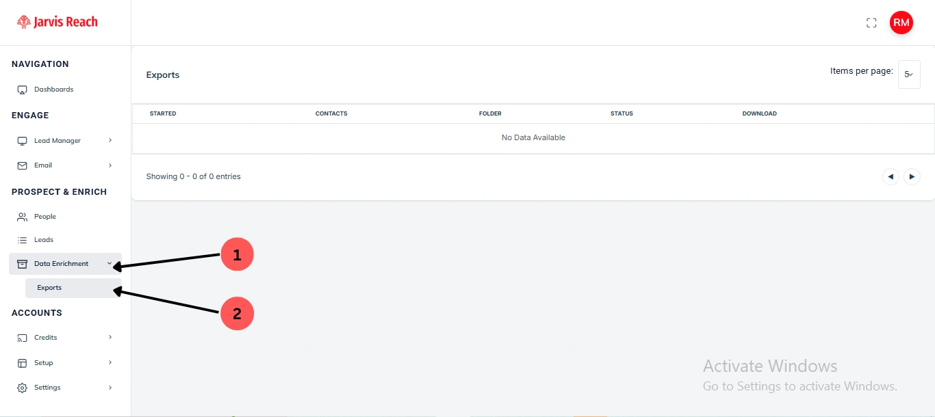The image size is (935, 417).
Task: Expand the Lead Manager submenu chevron
Action: click(x=110, y=141)
